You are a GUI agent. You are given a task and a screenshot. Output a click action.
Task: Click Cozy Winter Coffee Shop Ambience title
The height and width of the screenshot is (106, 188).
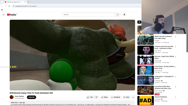click(163, 87)
